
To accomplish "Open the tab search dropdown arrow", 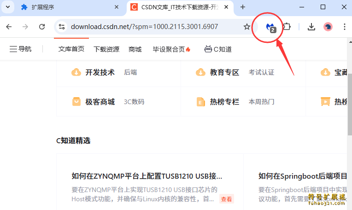I will (x=8, y=7).
